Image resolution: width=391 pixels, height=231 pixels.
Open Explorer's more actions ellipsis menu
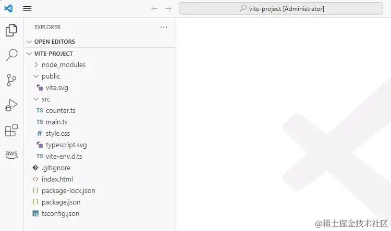click(164, 27)
